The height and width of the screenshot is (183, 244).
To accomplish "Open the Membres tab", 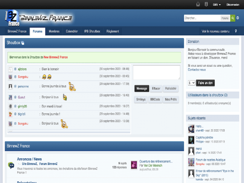I will 54,31.
